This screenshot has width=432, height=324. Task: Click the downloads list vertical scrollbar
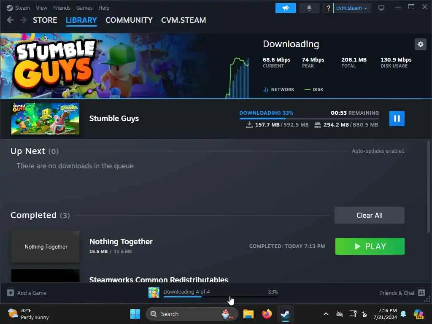(429, 187)
